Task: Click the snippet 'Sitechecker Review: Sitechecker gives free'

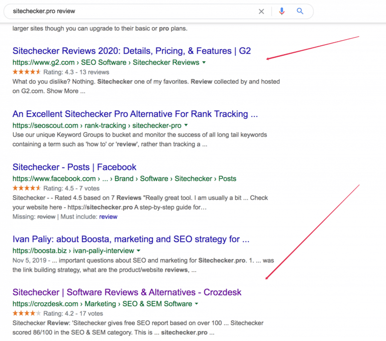Action: tap(138, 328)
